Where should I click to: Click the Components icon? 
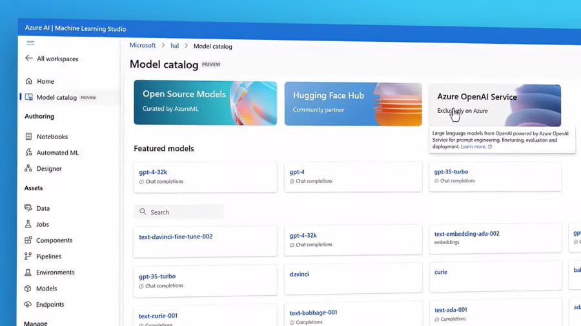[x=28, y=240]
